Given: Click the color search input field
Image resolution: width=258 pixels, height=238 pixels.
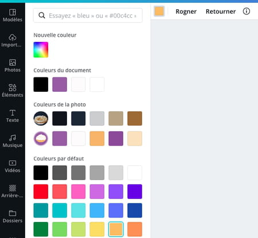Looking at the screenshot, I should 88,15.
